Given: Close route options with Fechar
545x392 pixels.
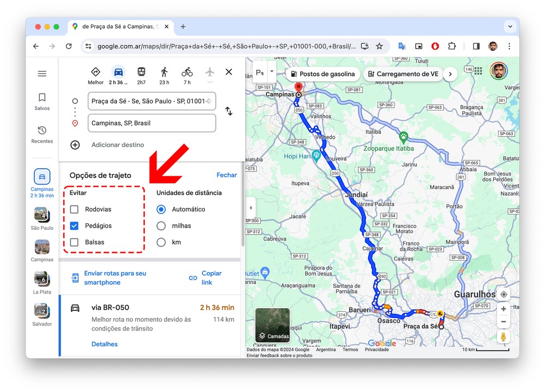Looking at the screenshot, I should coord(227,175).
